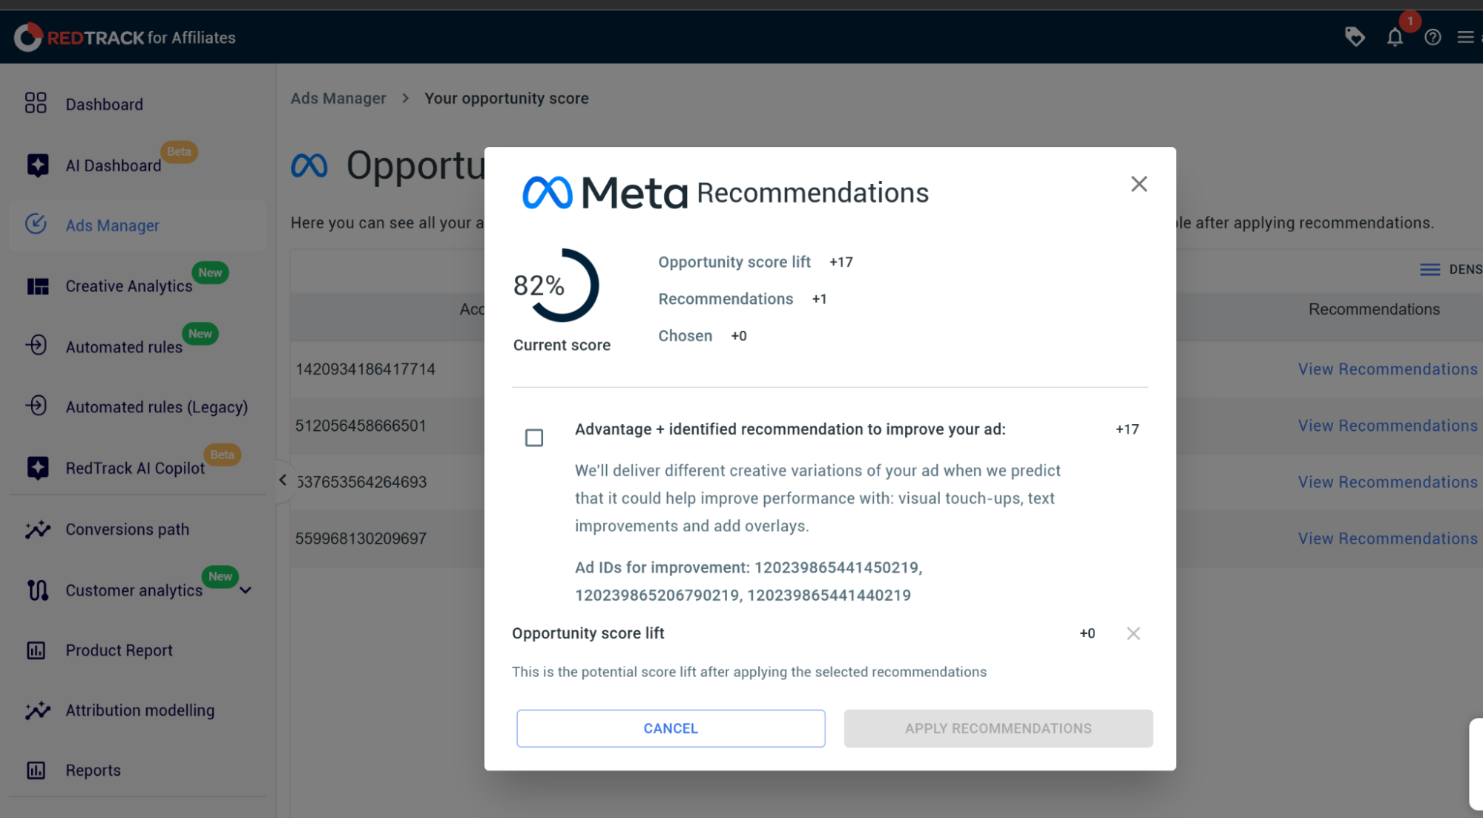Image resolution: width=1483 pixels, height=818 pixels.
Task: Click the Meta infinity icon beside page title
Action: [309, 165]
